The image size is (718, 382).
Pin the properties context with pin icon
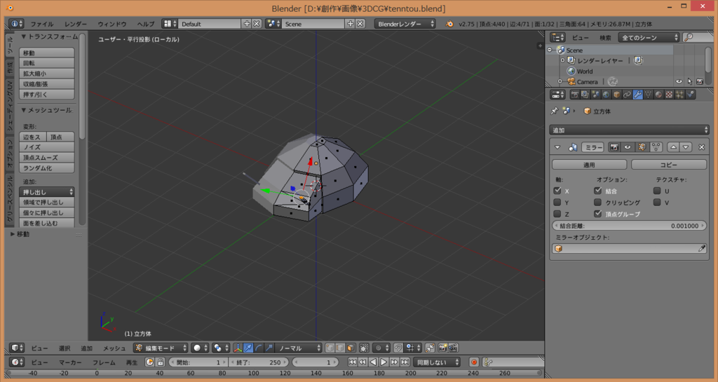pos(555,111)
